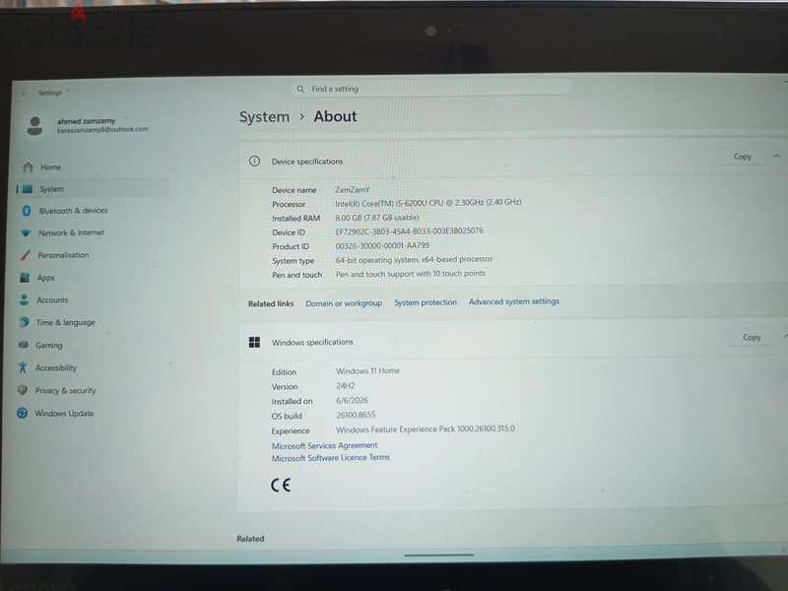788x591 pixels.
Task: Click inside the Find a setting search box
Action: pos(431,89)
